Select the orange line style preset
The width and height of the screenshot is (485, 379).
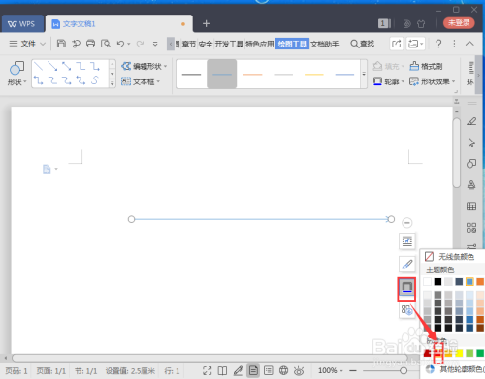click(252, 75)
